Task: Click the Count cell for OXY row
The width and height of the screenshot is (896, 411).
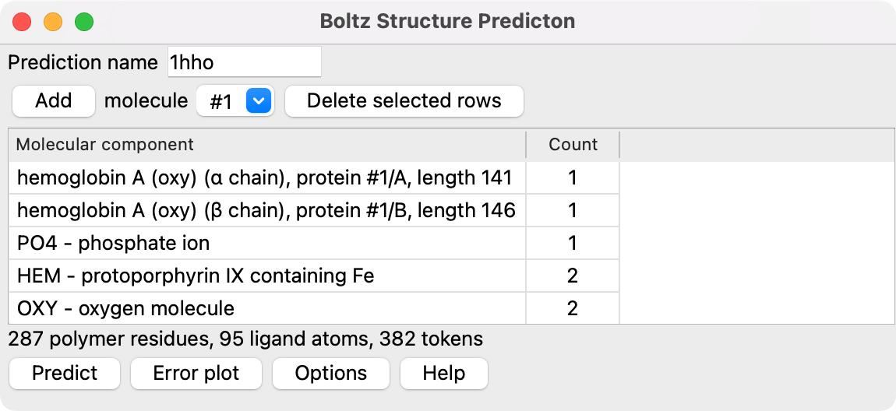Action: [x=573, y=309]
